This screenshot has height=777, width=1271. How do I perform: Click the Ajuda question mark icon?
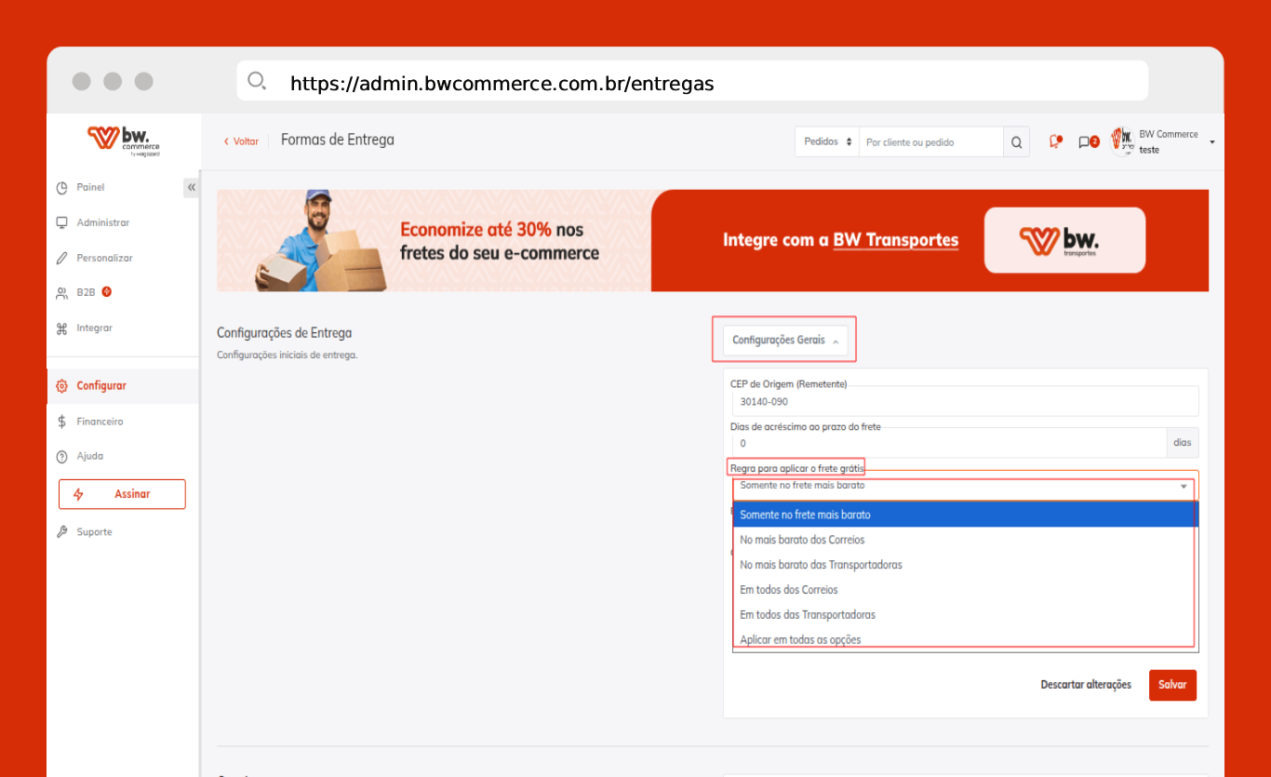tap(62, 457)
